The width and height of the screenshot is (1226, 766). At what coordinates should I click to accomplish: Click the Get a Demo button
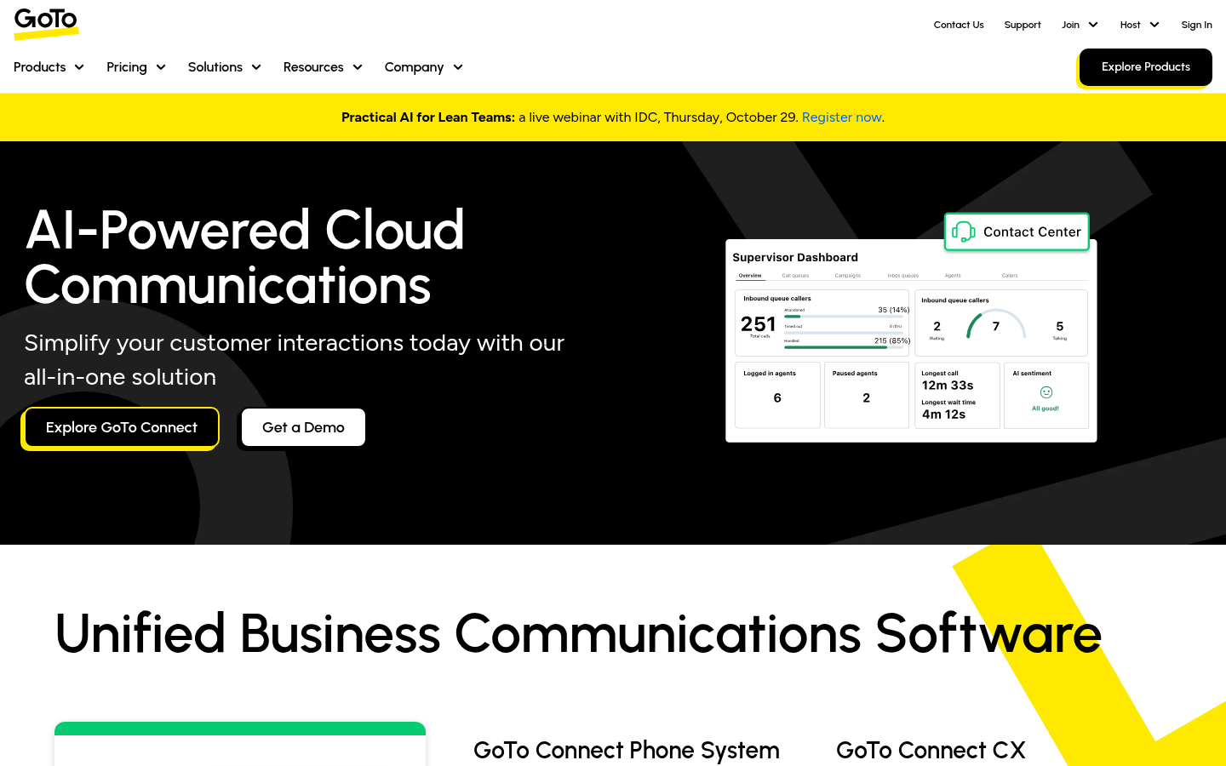click(303, 427)
